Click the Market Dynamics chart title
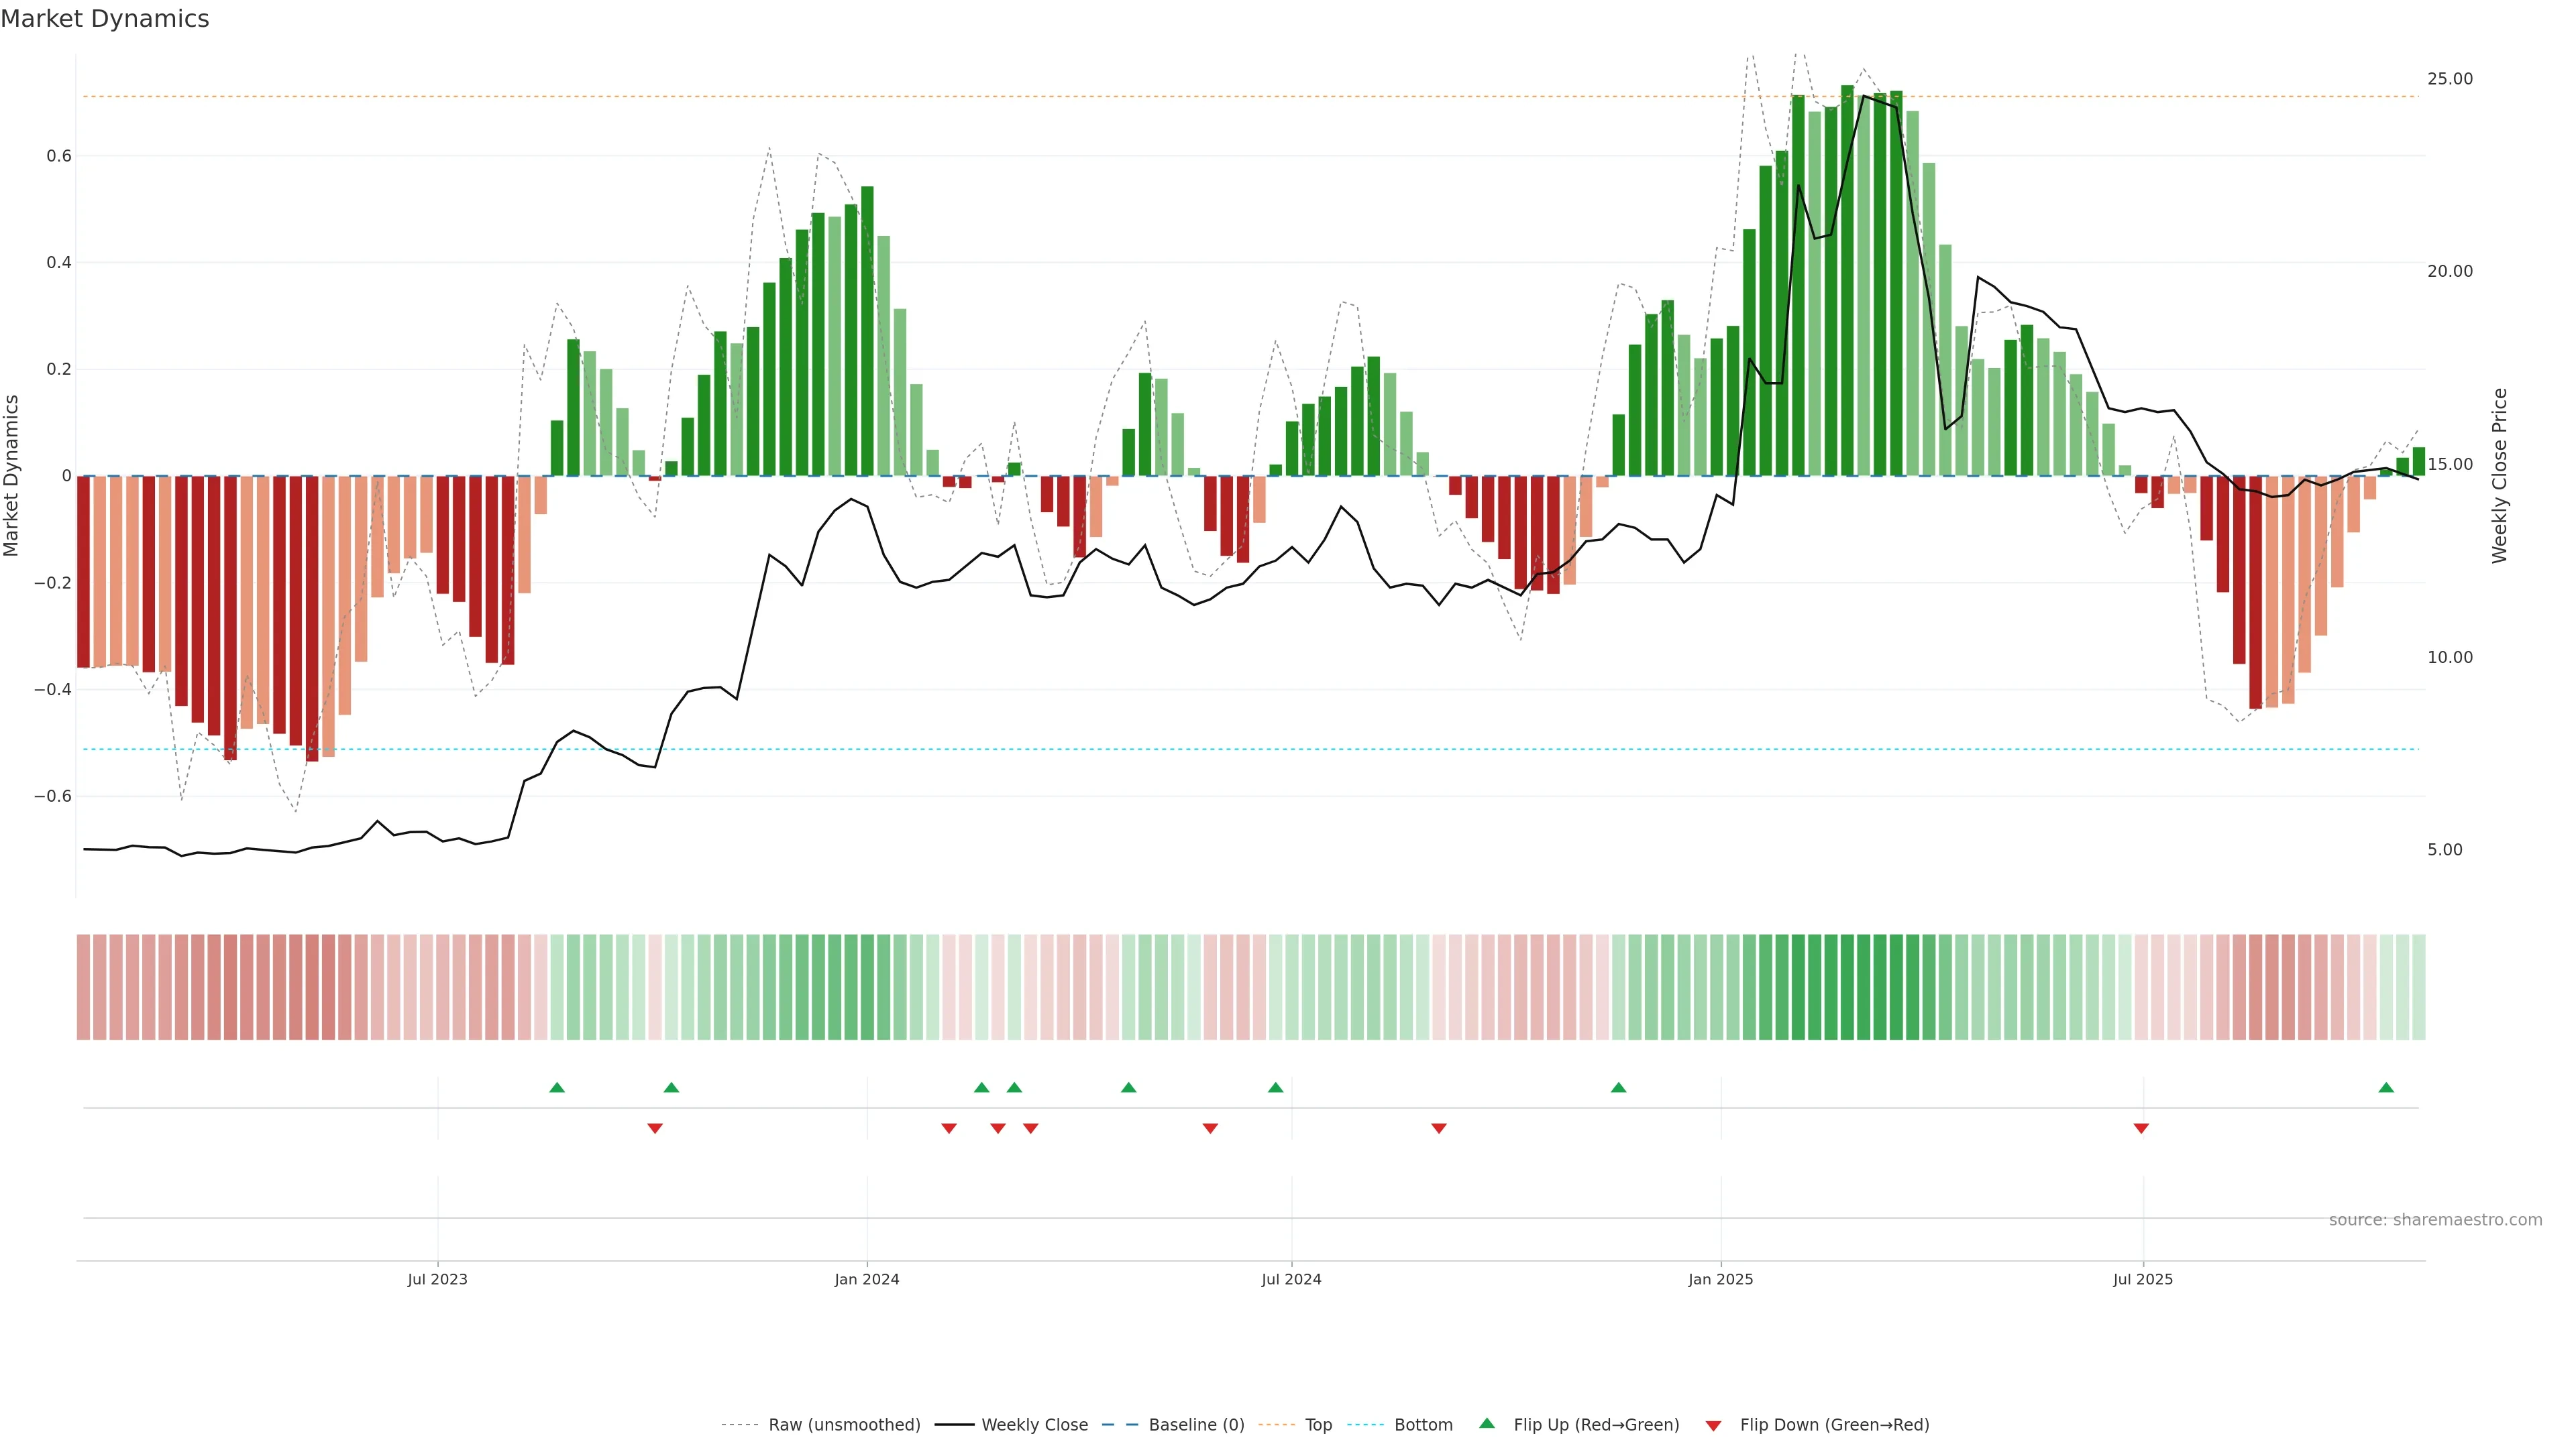Screen dimensions: 2576x1448 [x=105, y=19]
